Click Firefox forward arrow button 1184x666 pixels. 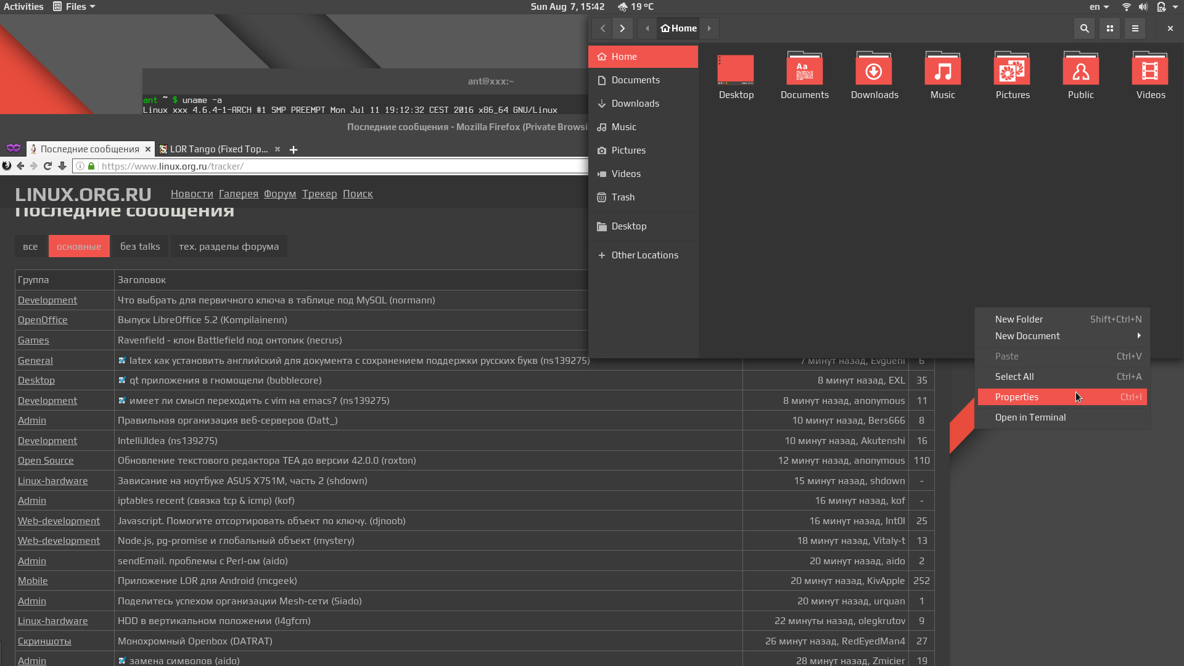point(34,166)
